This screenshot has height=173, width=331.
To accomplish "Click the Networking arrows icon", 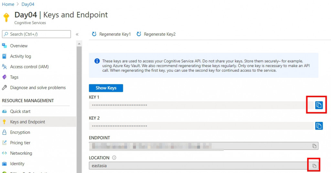I will [4, 153].
